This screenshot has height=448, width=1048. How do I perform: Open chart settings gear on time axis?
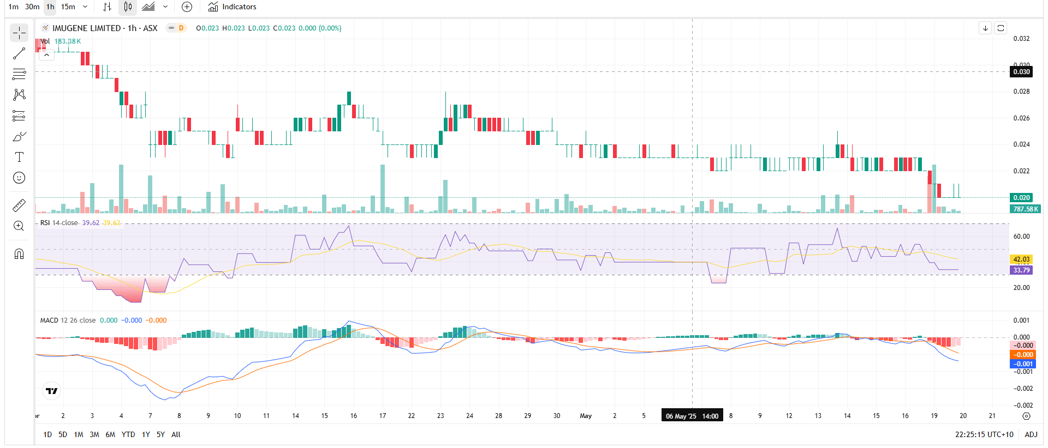(1026, 416)
